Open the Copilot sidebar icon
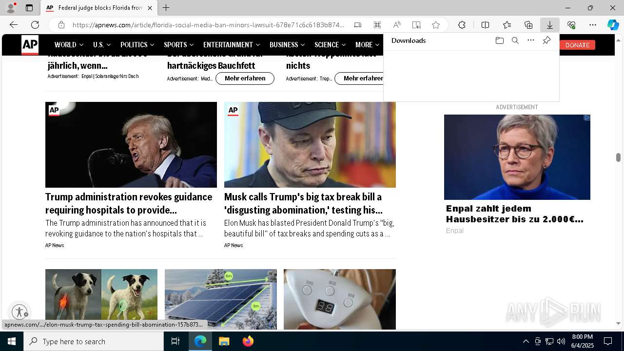Viewport: 624px width, 351px height. [613, 25]
